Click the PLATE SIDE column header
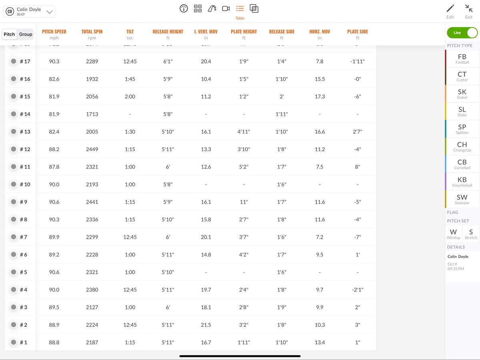480x360 pixels. coord(358,32)
